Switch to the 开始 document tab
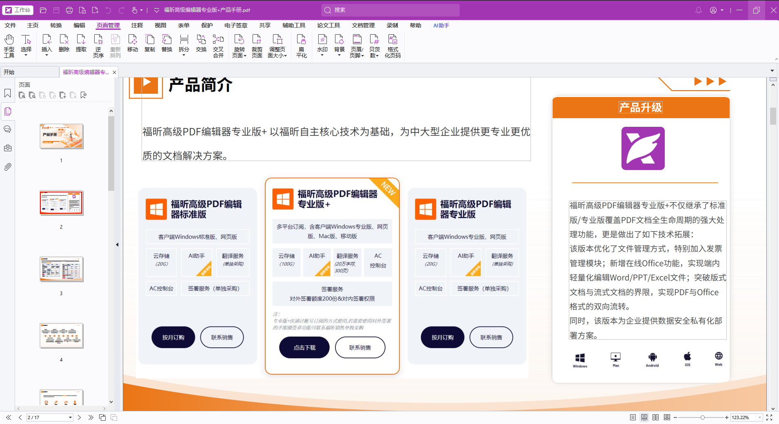This screenshot has height=424, width=779. pos(30,72)
